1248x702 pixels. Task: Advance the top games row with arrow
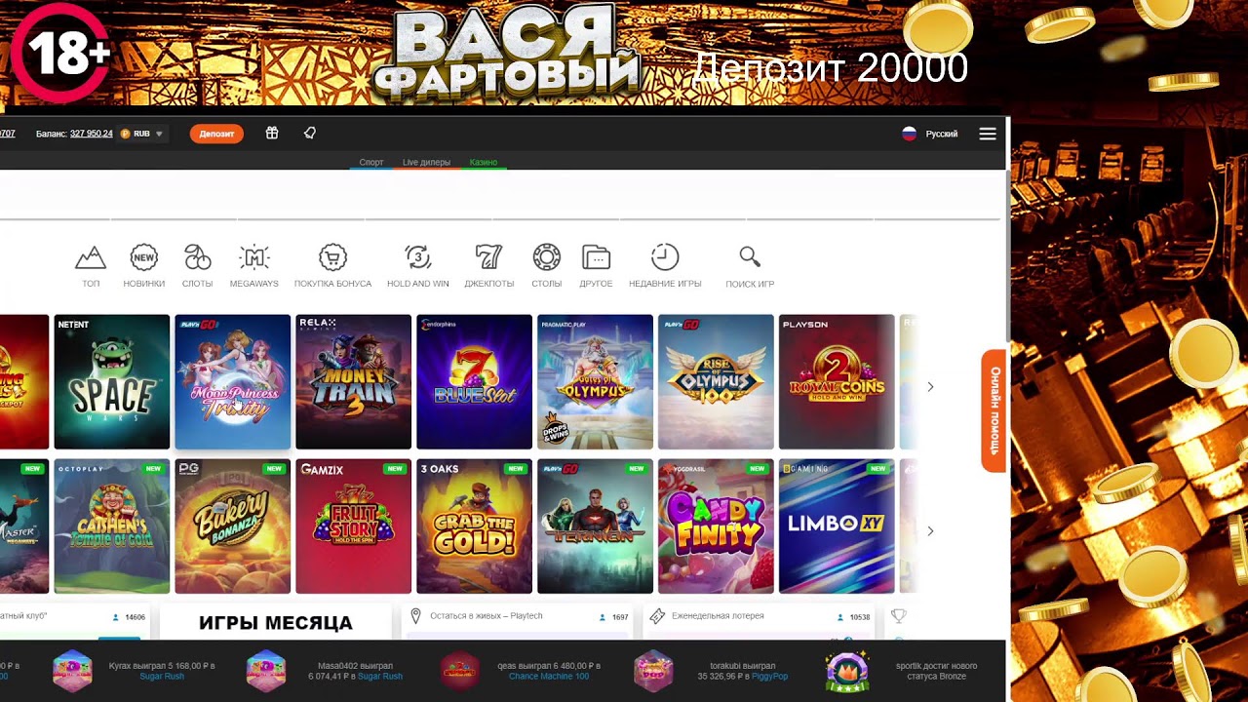(930, 387)
